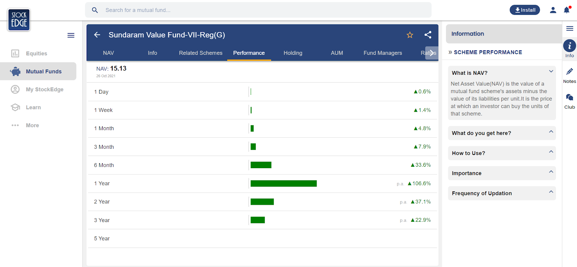
Task: Click the 106.6% return value
Action: coord(422,184)
